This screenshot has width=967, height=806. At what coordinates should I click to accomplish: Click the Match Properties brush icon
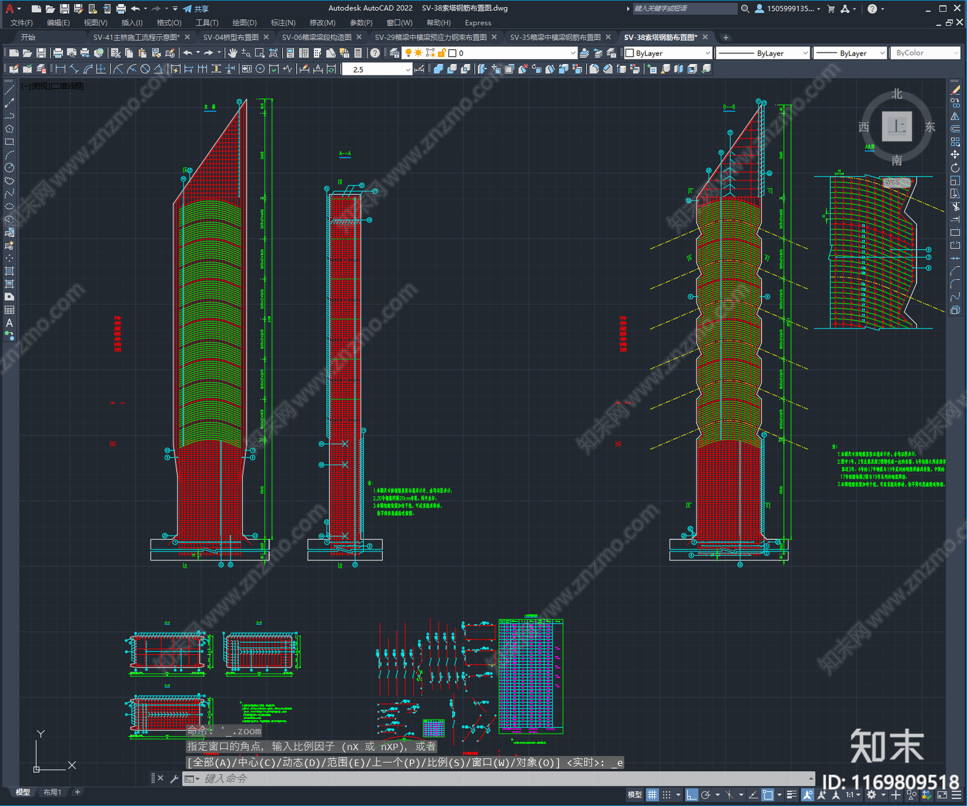(170, 53)
